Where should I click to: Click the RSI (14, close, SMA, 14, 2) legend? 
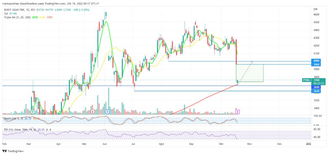click(x=20, y=130)
